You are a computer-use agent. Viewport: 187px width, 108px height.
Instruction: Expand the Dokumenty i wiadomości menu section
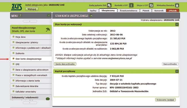[x=31, y=98]
